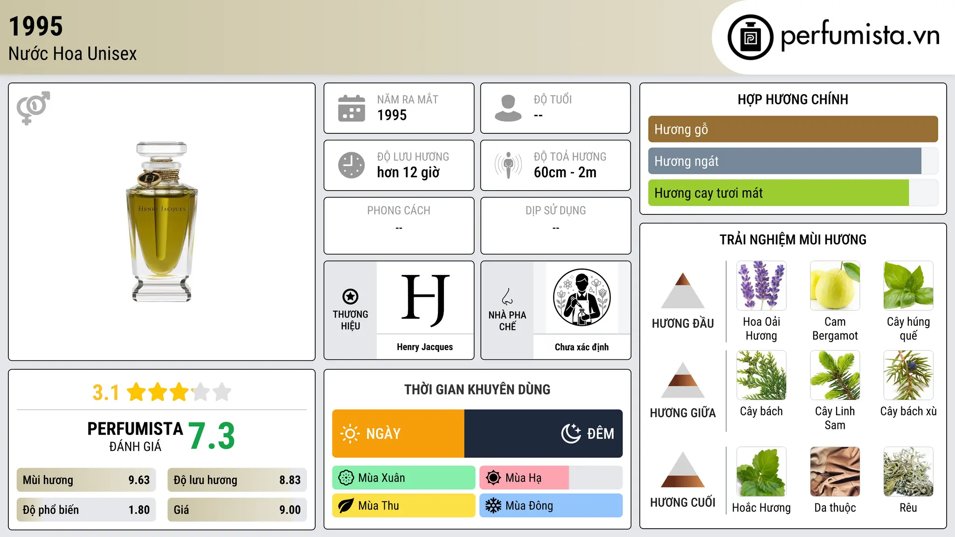Screen dimensions: 955x537
Task: Click the snowflake icon beside Mùa Đông
Action: (x=493, y=506)
